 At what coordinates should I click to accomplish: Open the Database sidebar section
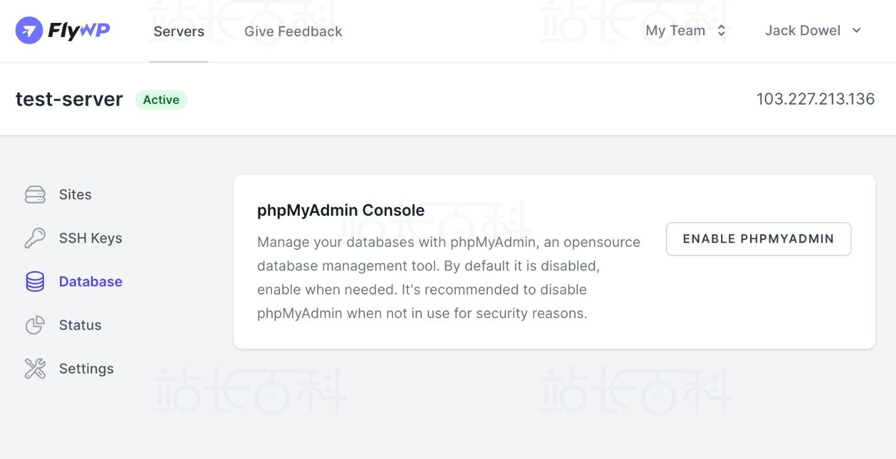tap(90, 282)
